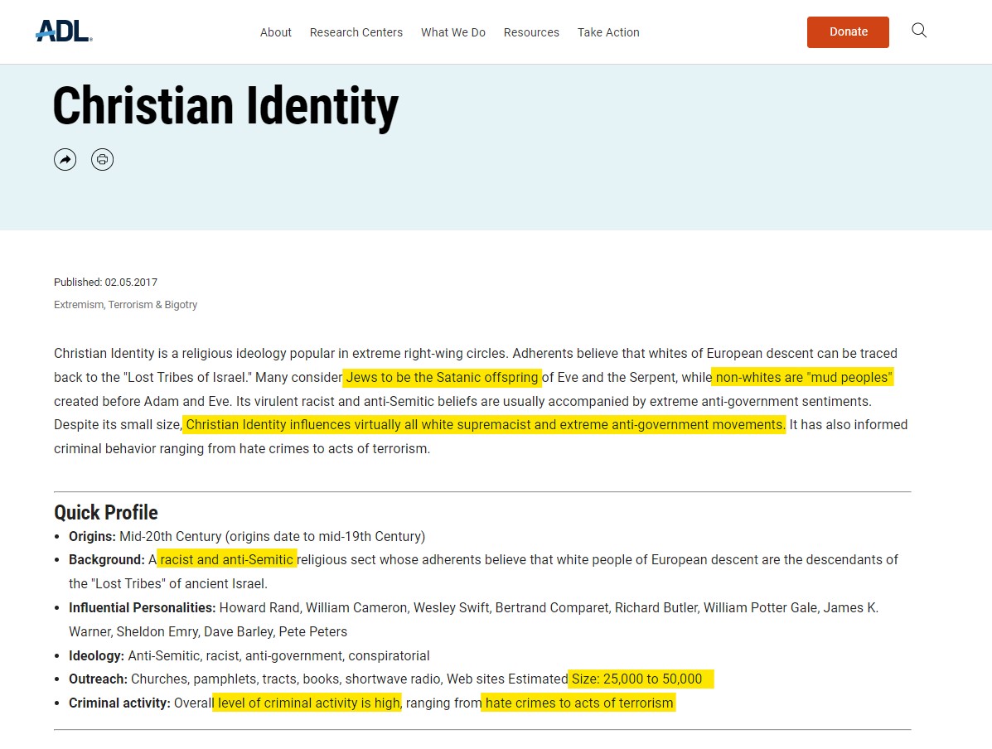Screen dimensions: 992x749
Task: Open the What We Do menu
Action: [453, 32]
